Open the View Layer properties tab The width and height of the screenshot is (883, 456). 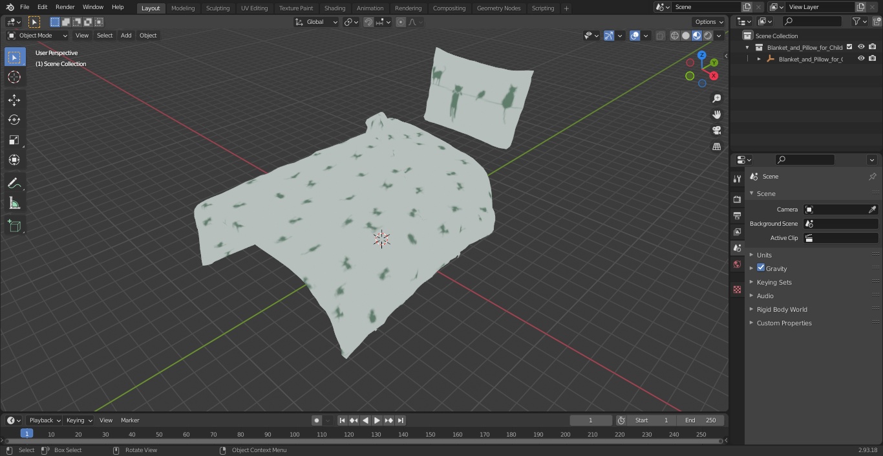tap(737, 232)
